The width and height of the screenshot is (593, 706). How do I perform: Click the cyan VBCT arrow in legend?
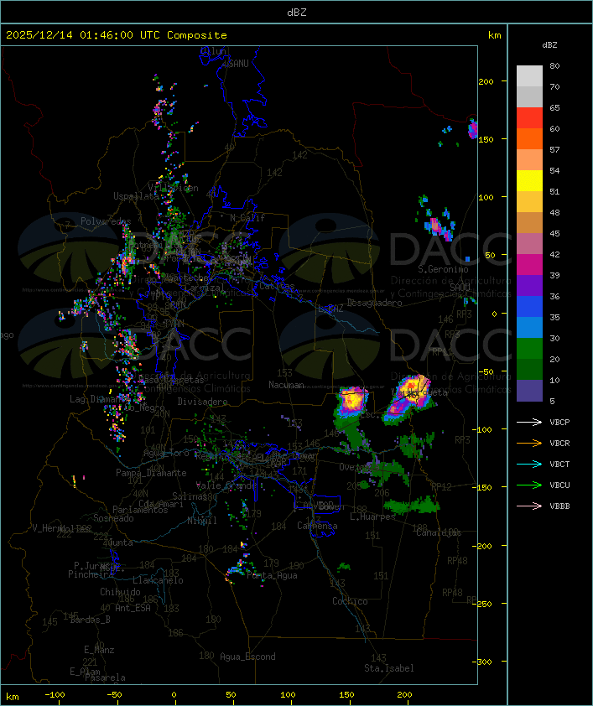(x=529, y=464)
